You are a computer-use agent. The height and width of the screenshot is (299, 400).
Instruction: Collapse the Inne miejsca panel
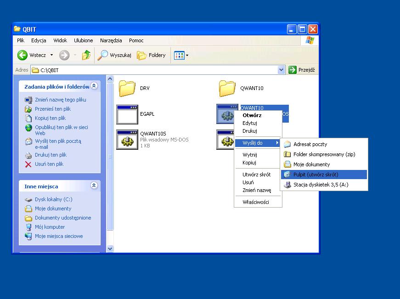tap(94, 186)
